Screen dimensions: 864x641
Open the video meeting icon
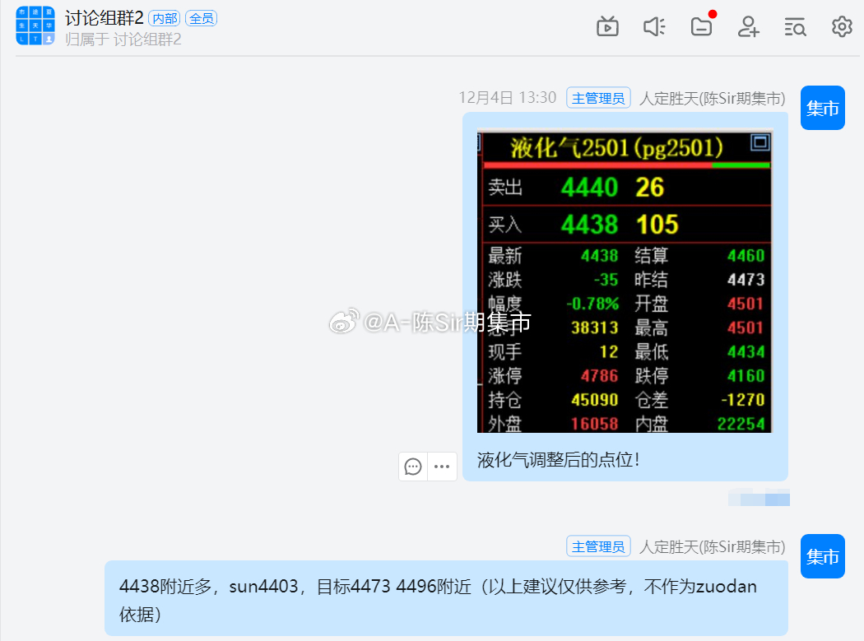607,26
